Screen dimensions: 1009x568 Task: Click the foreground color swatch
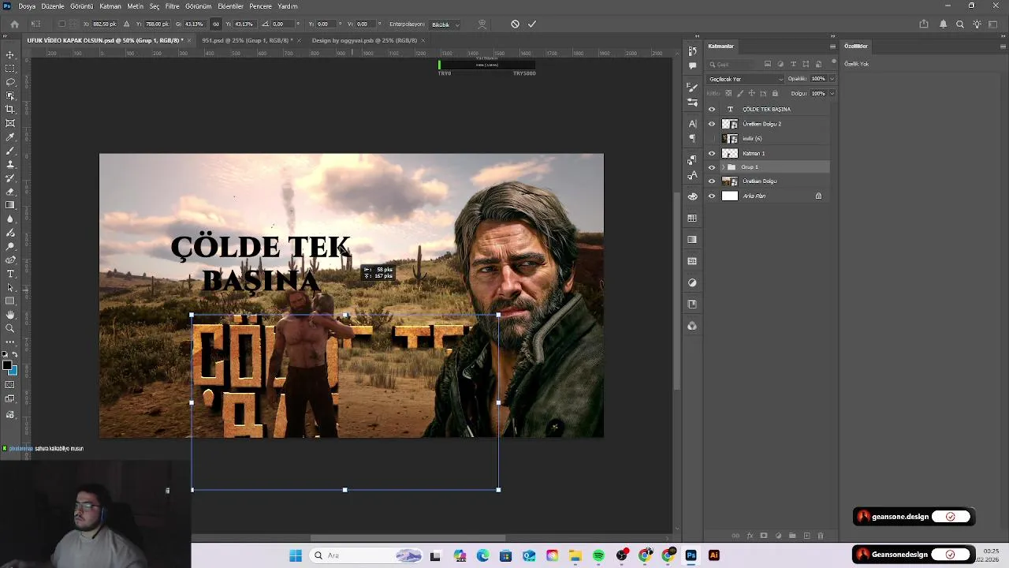point(6,365)
